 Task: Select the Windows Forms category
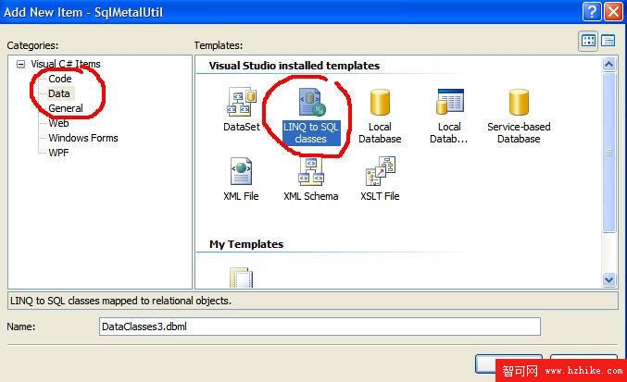tap(83, 138)
